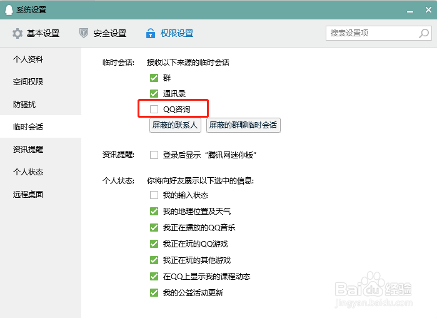Go to 空间权限 in the sidebar
This screenshot has width=437, height=318.
(x=41, y=82)
